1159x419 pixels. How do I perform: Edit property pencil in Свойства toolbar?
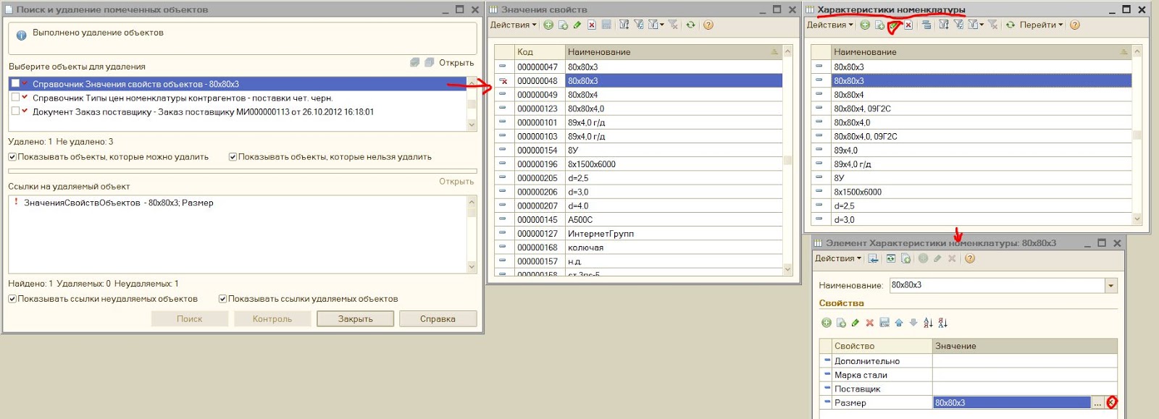tap(855, 323)
